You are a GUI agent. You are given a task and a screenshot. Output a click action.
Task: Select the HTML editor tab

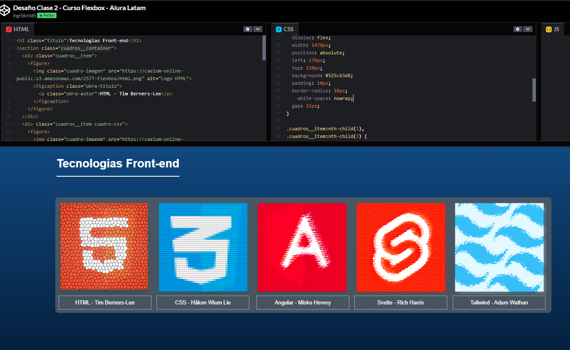pyautogui.click(x=18, y=29)
